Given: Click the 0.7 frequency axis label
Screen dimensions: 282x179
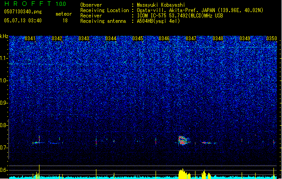Looking at the screenshot, I should [4, 148].
